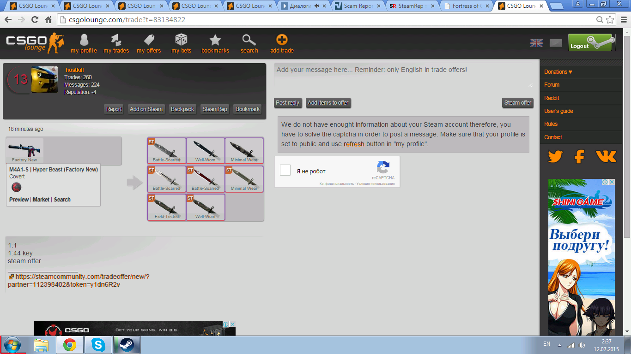The width and height of the screenshot is (631, 354).
Task: Open the mail envelope icon
Action: [x=556, y=43]
